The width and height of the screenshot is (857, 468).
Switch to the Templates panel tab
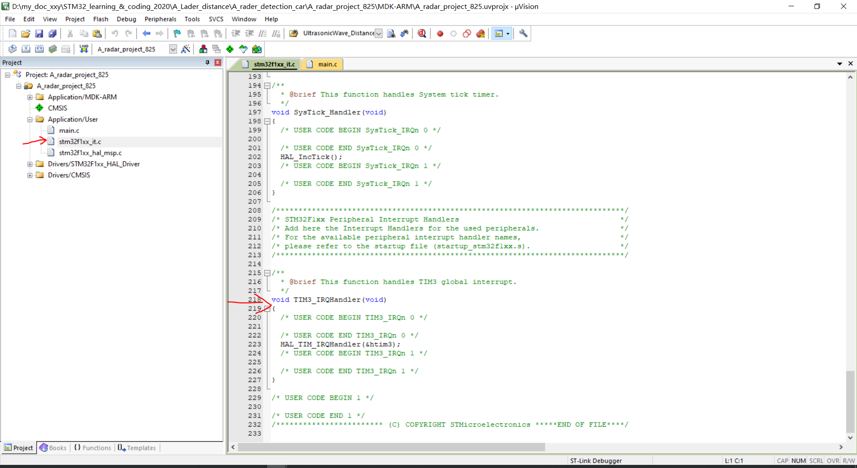coord(137,448)
